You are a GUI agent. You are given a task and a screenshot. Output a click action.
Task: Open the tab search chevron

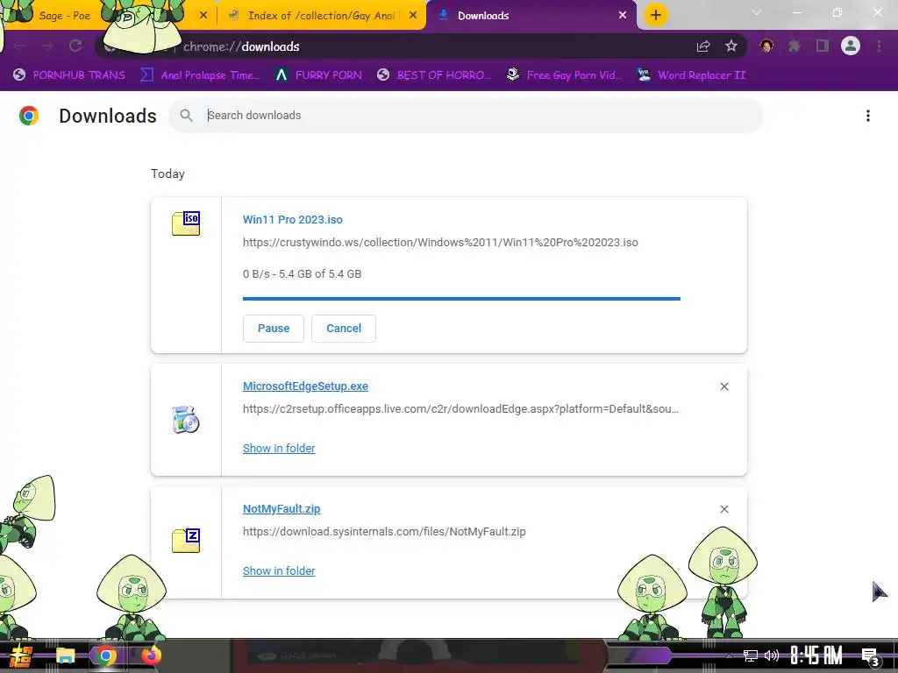pos(757,12)
